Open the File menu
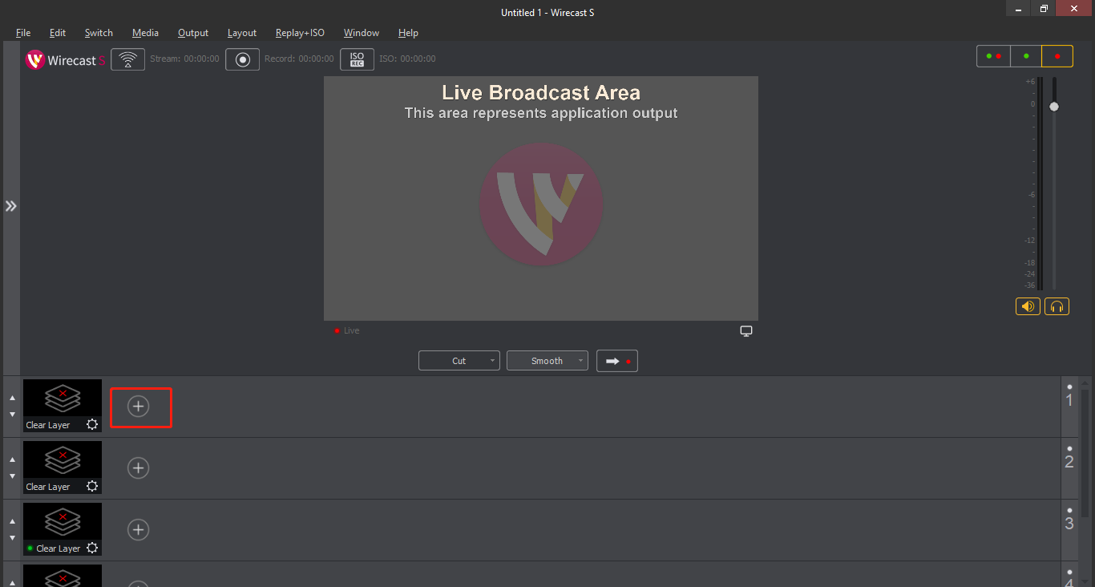1095x587 pixels. click(x=23, y=33)
